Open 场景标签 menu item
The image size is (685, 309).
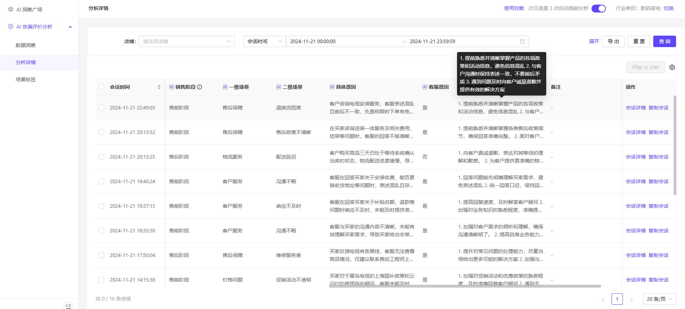click(x=26, y=79)
